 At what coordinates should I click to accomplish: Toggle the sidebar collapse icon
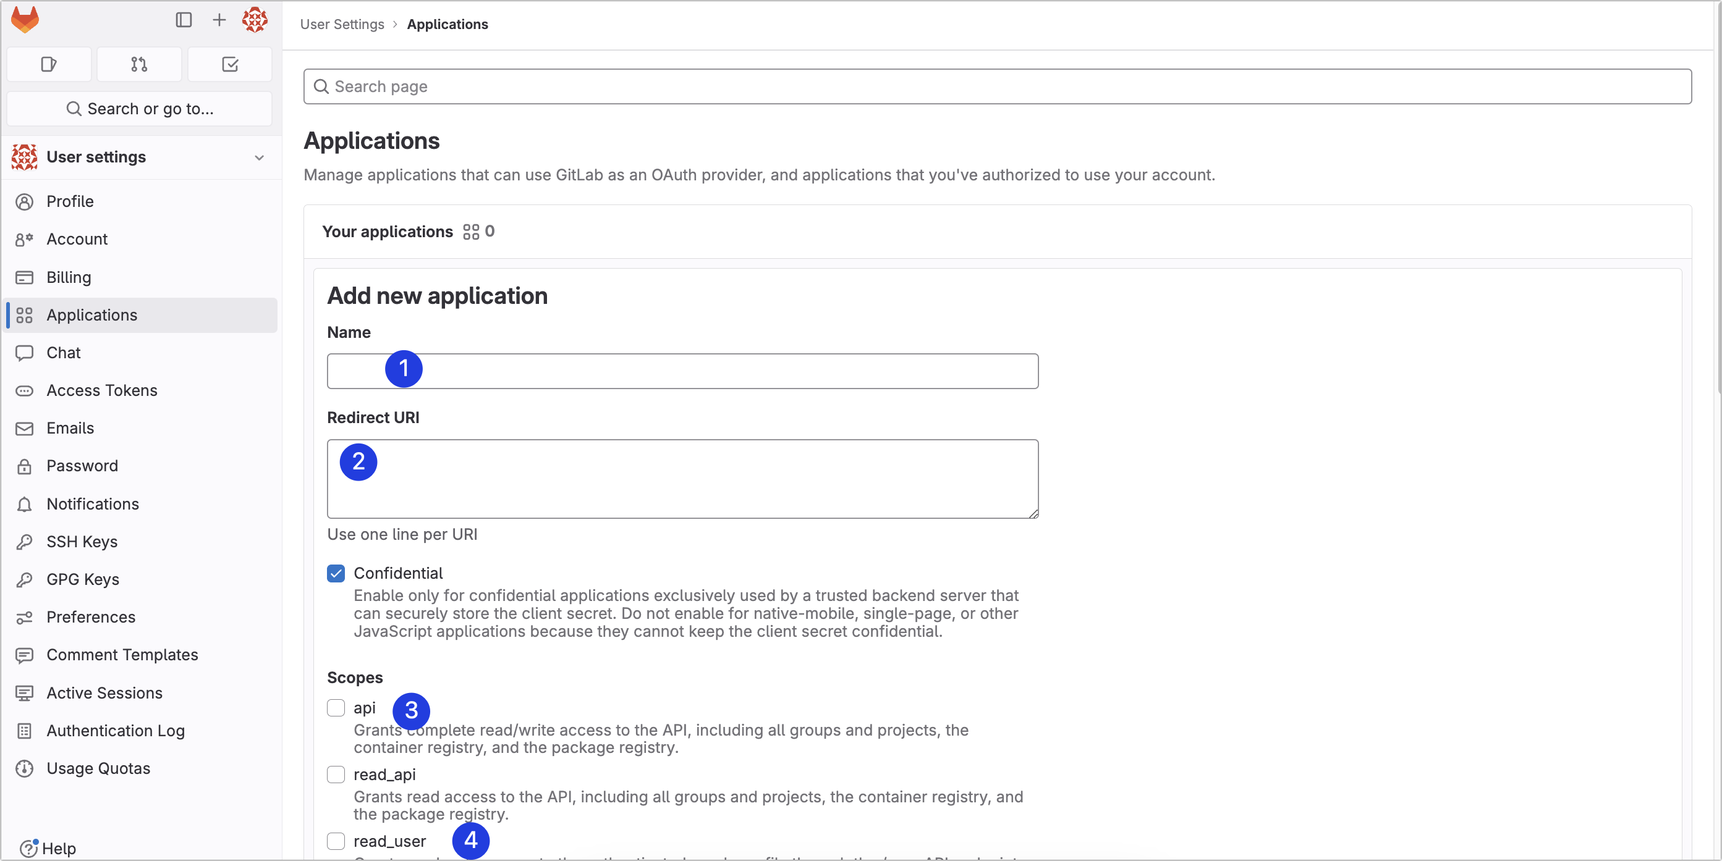point(184,20)
